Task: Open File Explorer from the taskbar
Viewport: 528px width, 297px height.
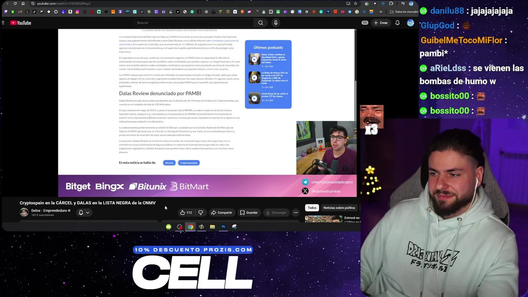Action: point(212,226)
